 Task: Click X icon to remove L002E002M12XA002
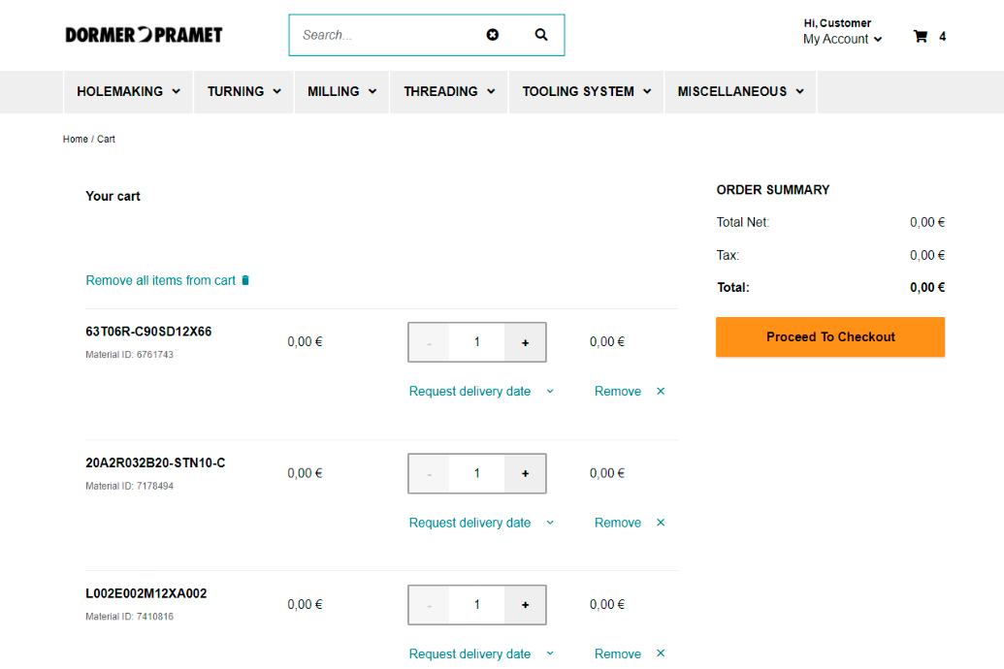click(661, 653)
